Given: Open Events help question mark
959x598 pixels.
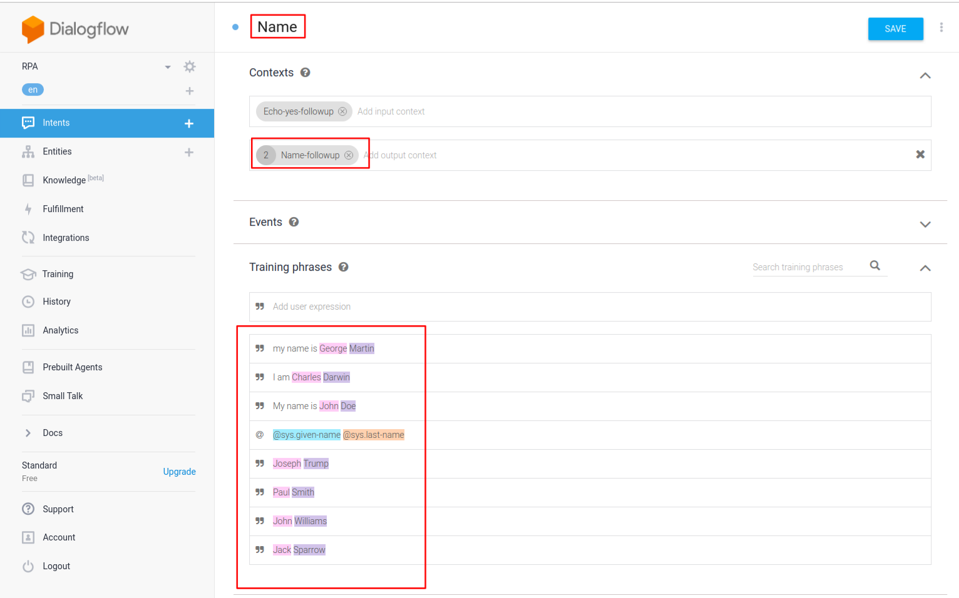Looking at the screenshot, I should [x=294, y=222].
